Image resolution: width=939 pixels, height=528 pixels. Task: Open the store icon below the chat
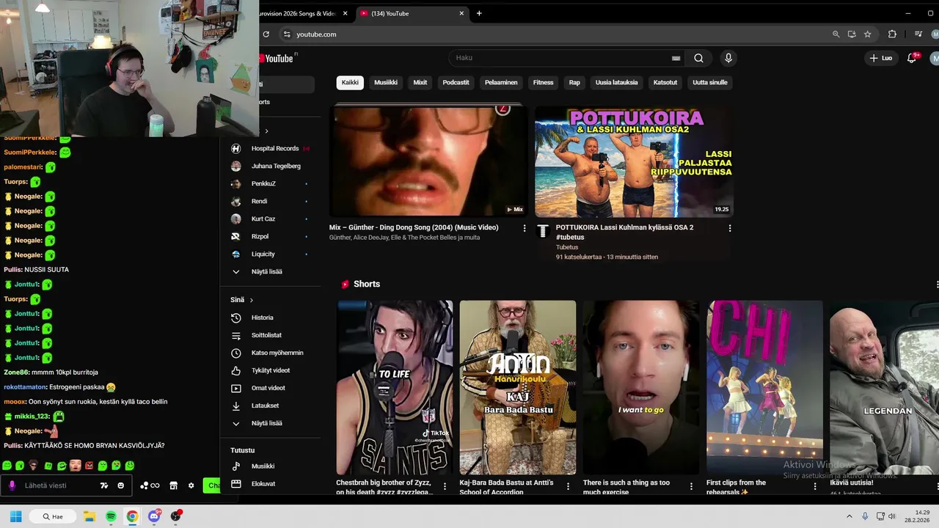click(x=173, y=485)
